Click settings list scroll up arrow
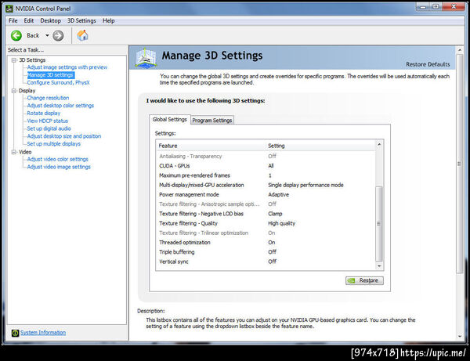 point(379,144)
